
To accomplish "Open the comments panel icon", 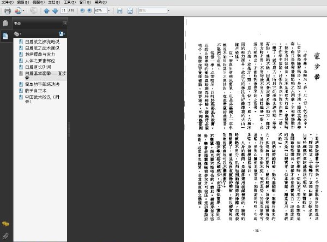I will (x=5, y=224).
